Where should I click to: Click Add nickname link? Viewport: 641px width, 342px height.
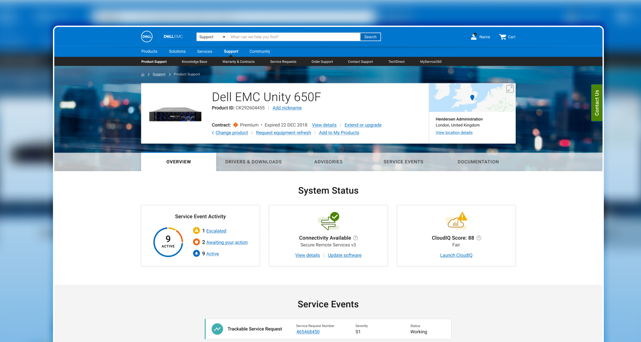287,108
